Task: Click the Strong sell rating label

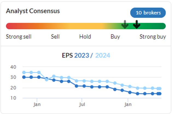Action: 19,37
